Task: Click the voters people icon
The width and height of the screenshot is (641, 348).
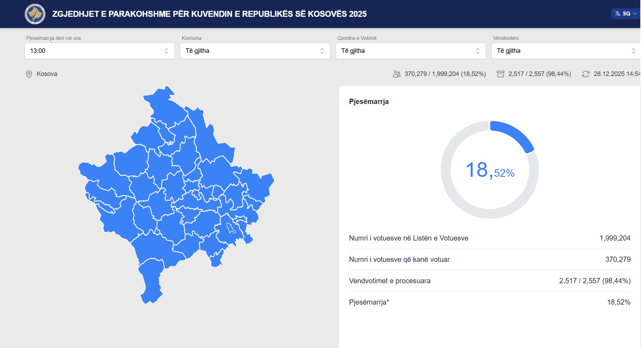Action: [397, 74]
